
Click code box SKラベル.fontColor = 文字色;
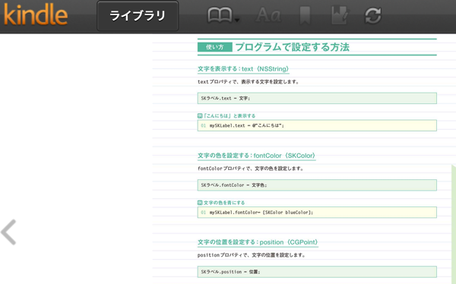(x=317, y=185)
